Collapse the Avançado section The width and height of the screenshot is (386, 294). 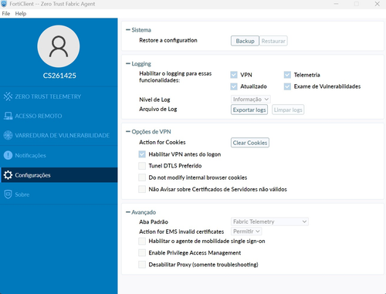(x=128, y=212)
